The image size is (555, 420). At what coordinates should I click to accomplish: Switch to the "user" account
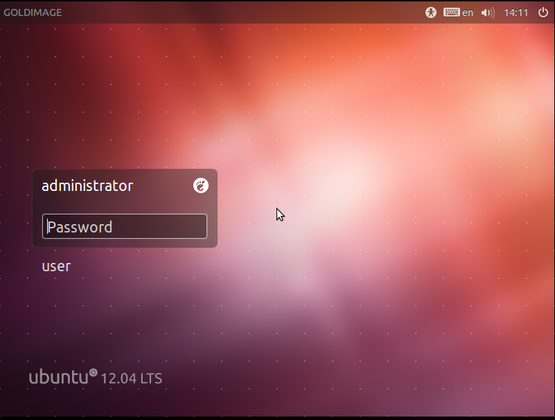tap(56, 266)
